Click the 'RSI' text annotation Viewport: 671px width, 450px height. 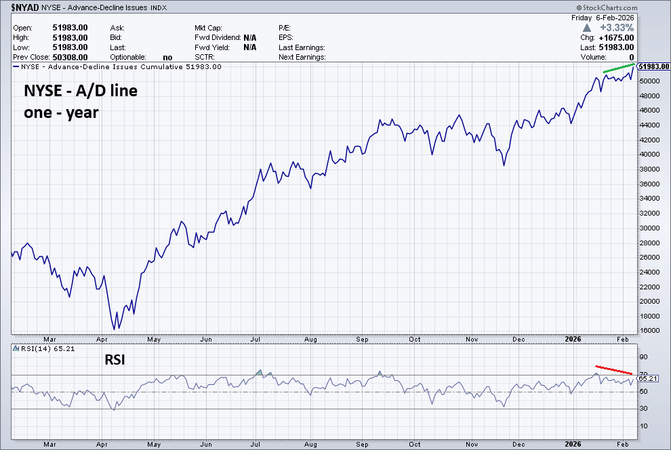115,361
